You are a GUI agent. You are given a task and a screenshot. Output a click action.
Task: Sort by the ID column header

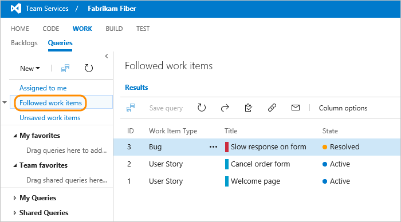pyautogui.click(x=131, y=131)
